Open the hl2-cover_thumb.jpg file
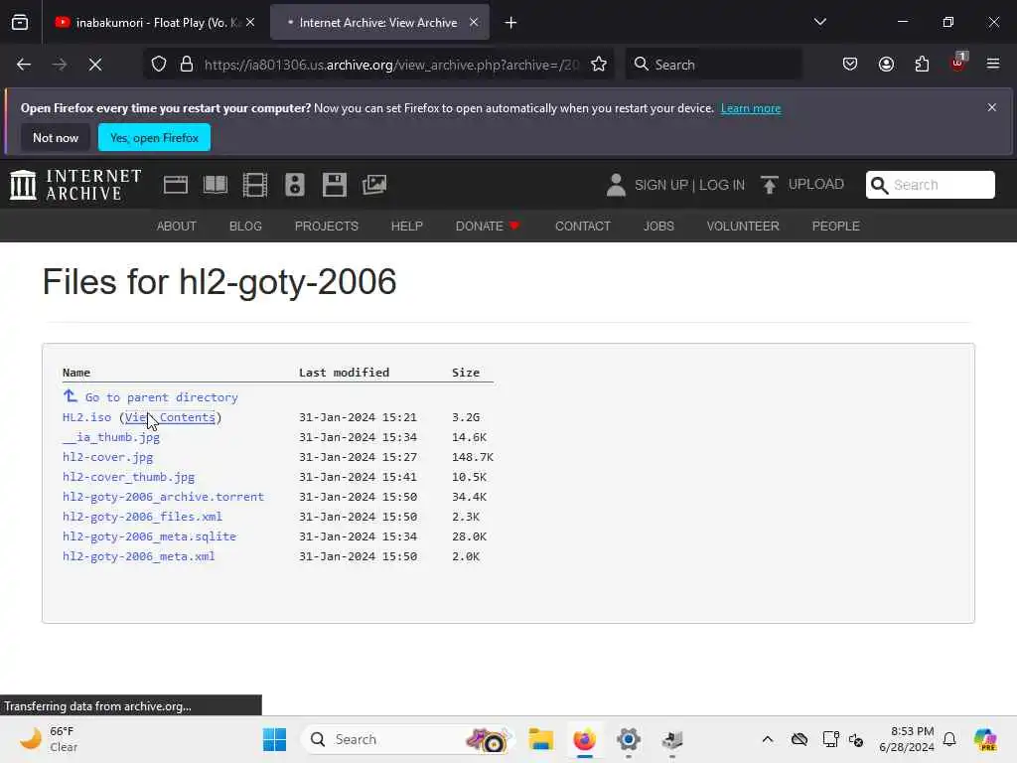The width and height of the screenshot is (1017, 763). [128, 477]
